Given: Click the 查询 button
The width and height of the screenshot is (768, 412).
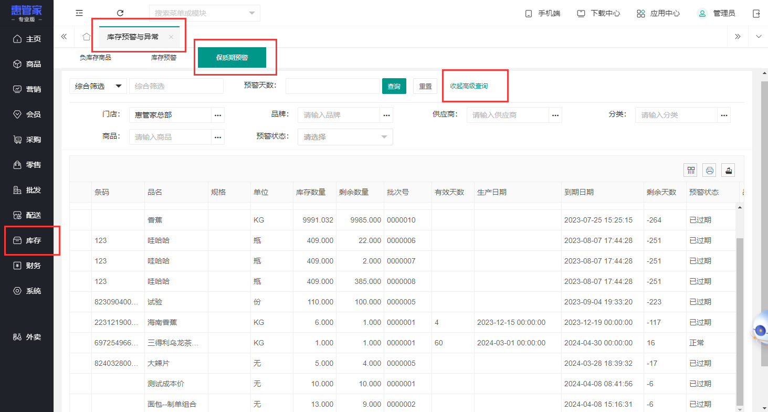Looking at the screenshot, I should 394,87.
